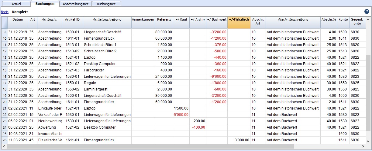This screenshot has width=372, height=151.
Task: Click the 1'500.00 Kauf value in row 21
Action: pos(181,108)
